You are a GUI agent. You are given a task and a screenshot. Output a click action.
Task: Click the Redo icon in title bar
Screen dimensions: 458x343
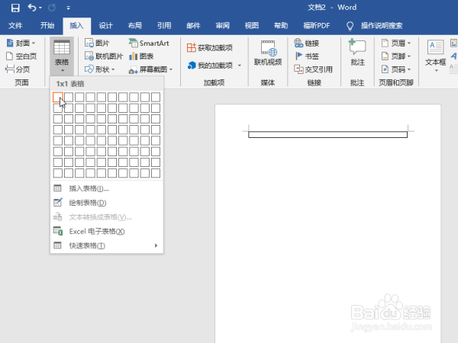pos(52,8)
